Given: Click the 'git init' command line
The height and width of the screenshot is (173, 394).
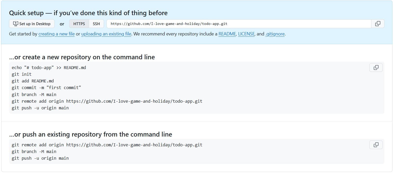Looking at the screenshot, I should 22,74.
